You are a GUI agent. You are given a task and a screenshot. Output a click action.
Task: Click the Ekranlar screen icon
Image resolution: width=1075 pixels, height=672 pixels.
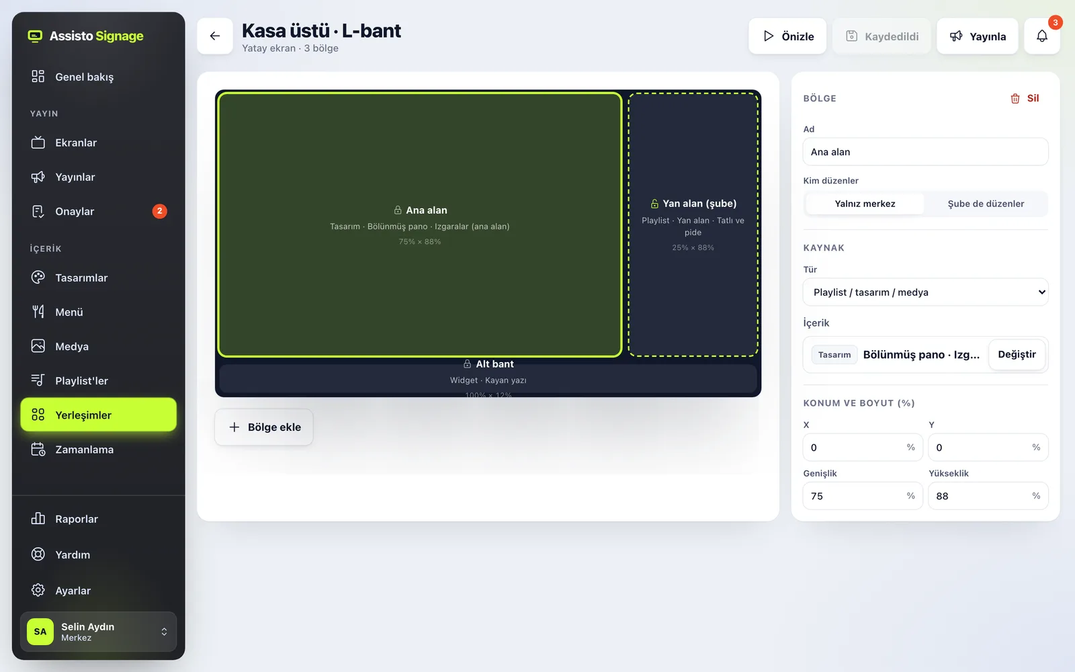point(38,142)
